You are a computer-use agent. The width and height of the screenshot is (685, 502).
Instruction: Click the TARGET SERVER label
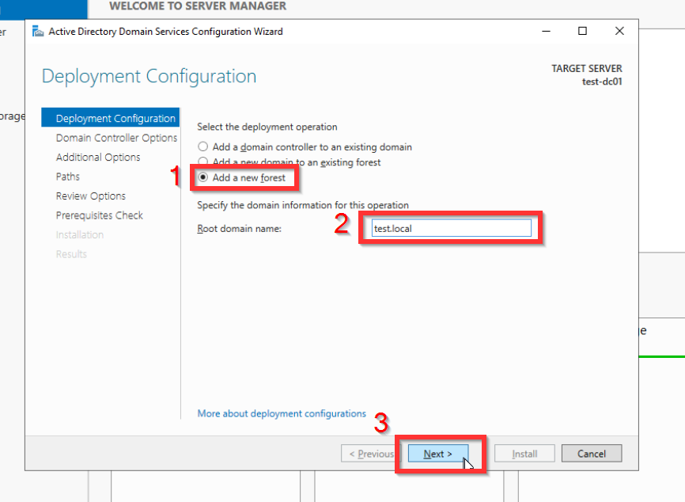click(587, 69)
